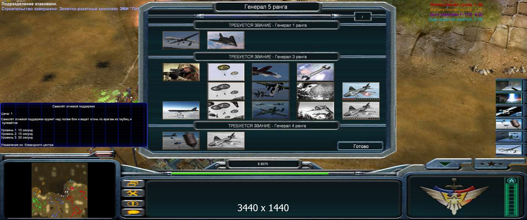Screen dimensions: 527x220
Task: Choose middle-row two-plane A-10 strike icon
Action: (x=271, y=91)
